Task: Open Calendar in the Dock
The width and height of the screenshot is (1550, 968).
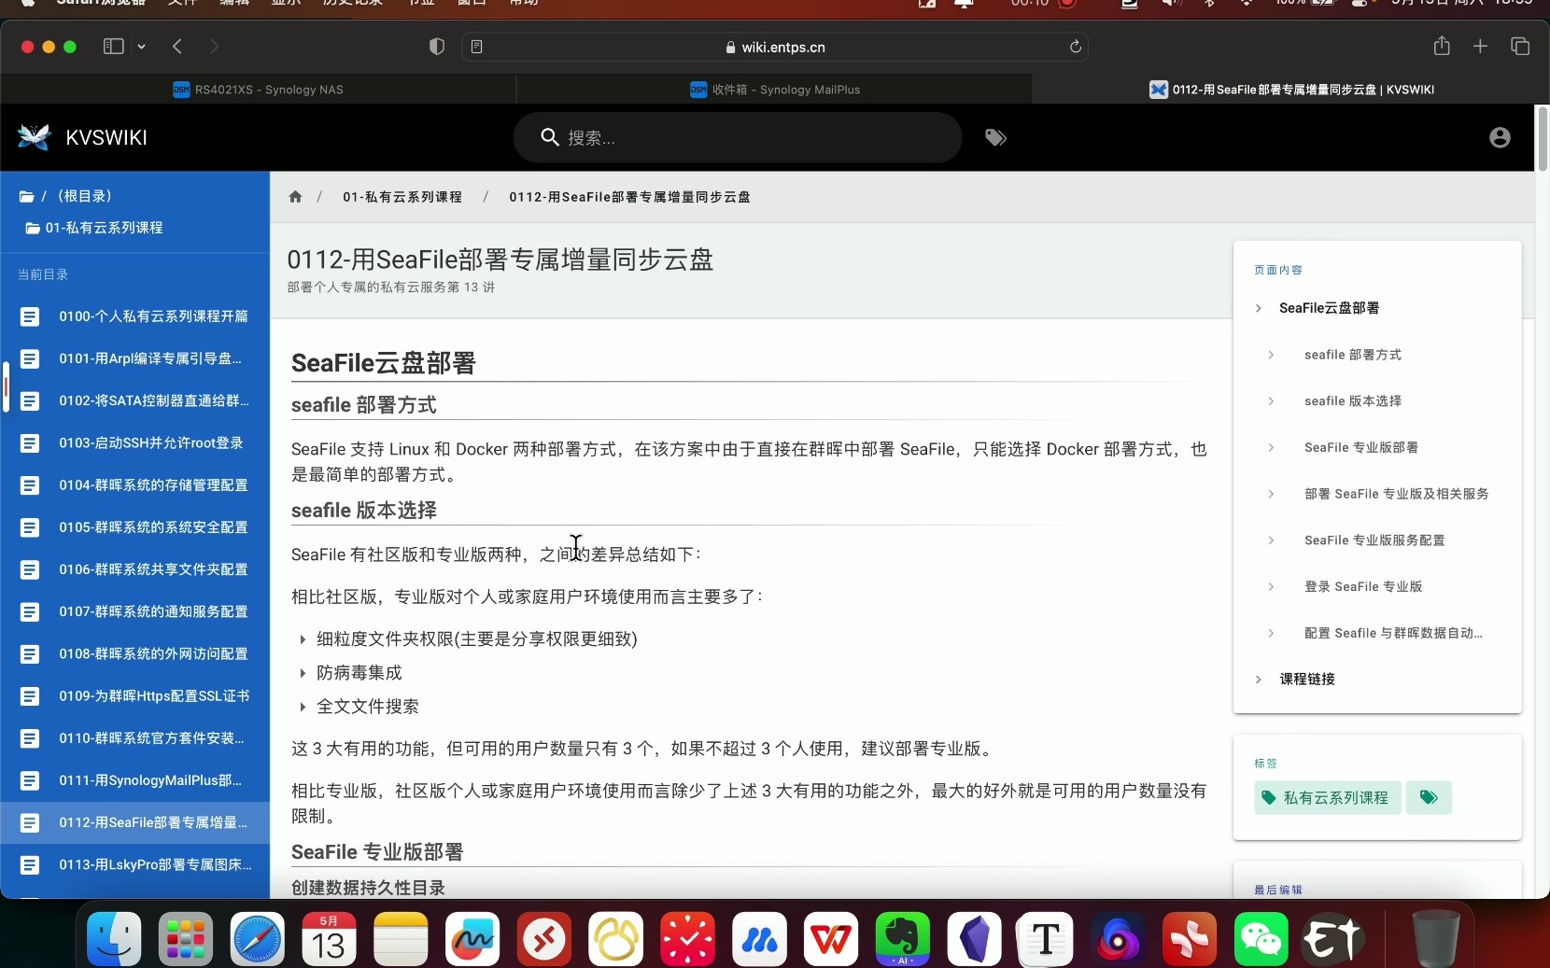Action: coord(329,938)
